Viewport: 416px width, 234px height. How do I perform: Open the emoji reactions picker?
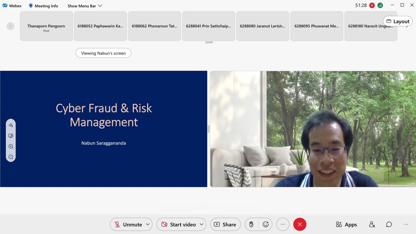point(266,225)
